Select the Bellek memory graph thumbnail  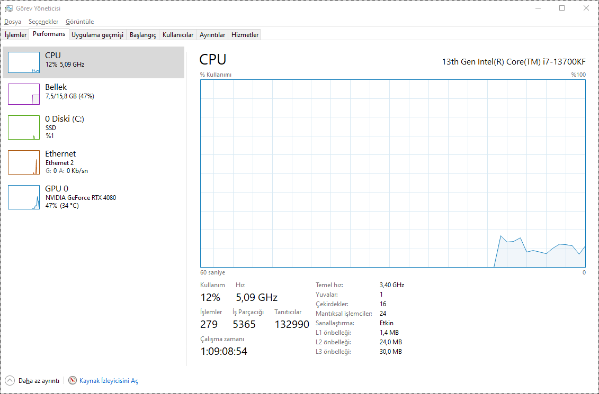24,94
